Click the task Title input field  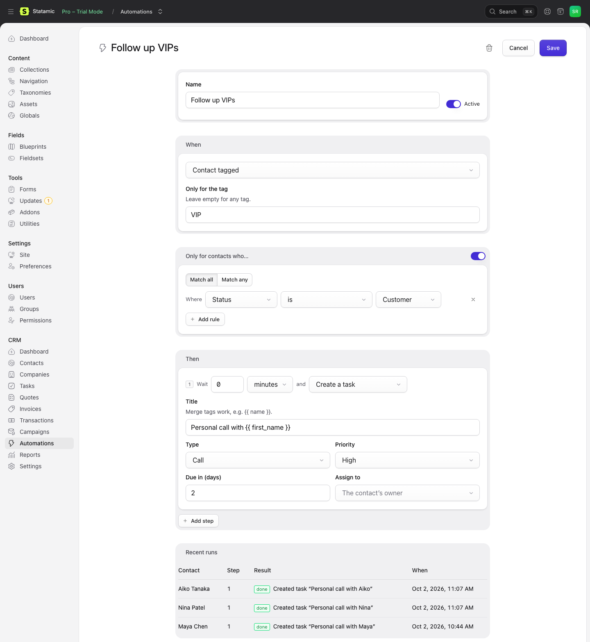click(x=333, y=427)
